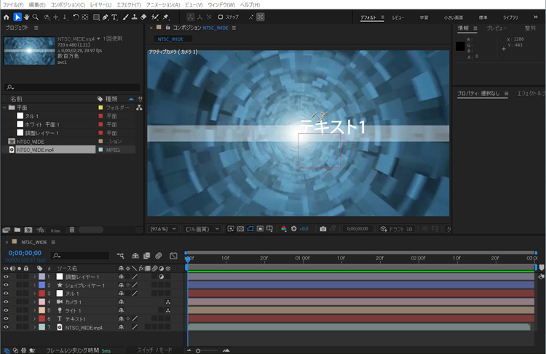
Task: Select the Rotation tool
Action: pyautogui.click(x=76, y=17)
